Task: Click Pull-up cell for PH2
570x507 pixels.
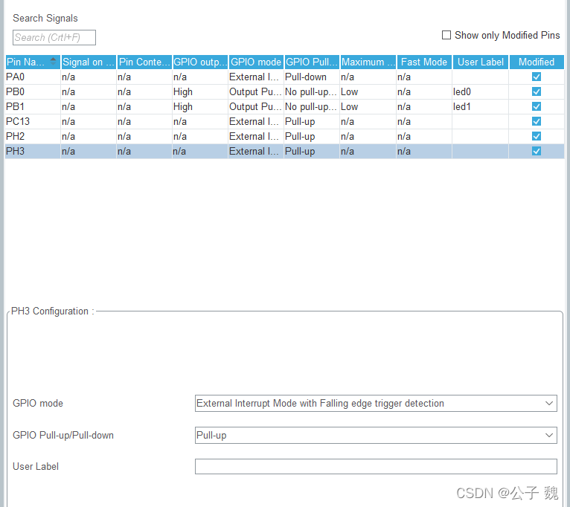Action: 312,137
